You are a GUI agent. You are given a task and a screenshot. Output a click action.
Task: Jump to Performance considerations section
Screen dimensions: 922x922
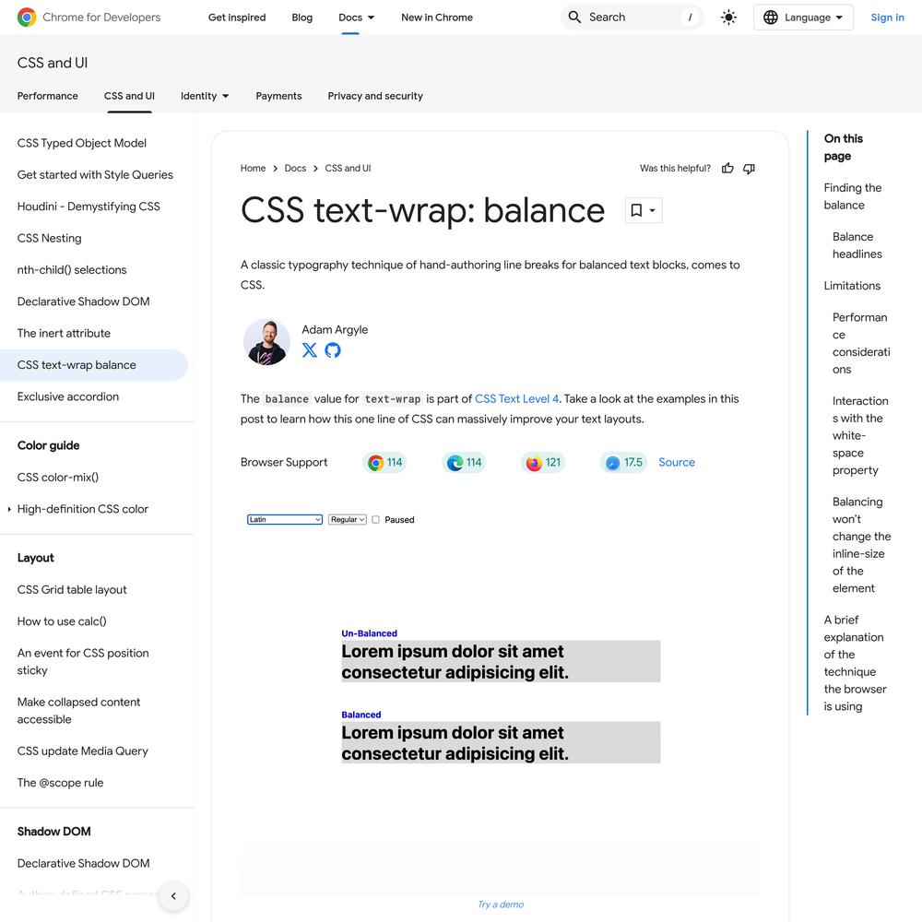pos(861,343)
